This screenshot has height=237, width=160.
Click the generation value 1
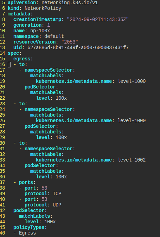click(x=49, y=25)
